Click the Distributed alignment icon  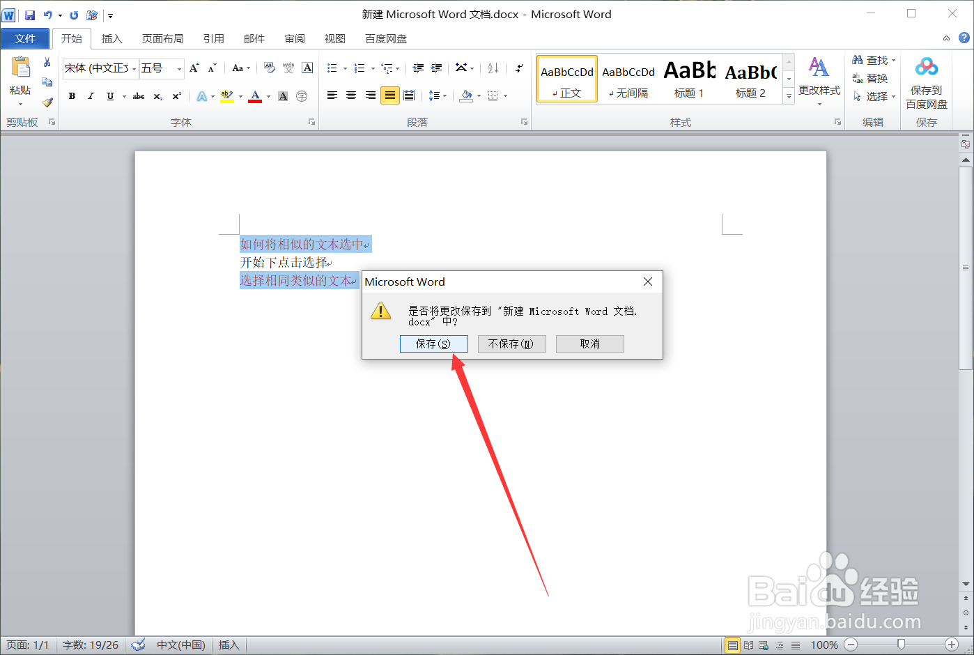coord(409,95)
